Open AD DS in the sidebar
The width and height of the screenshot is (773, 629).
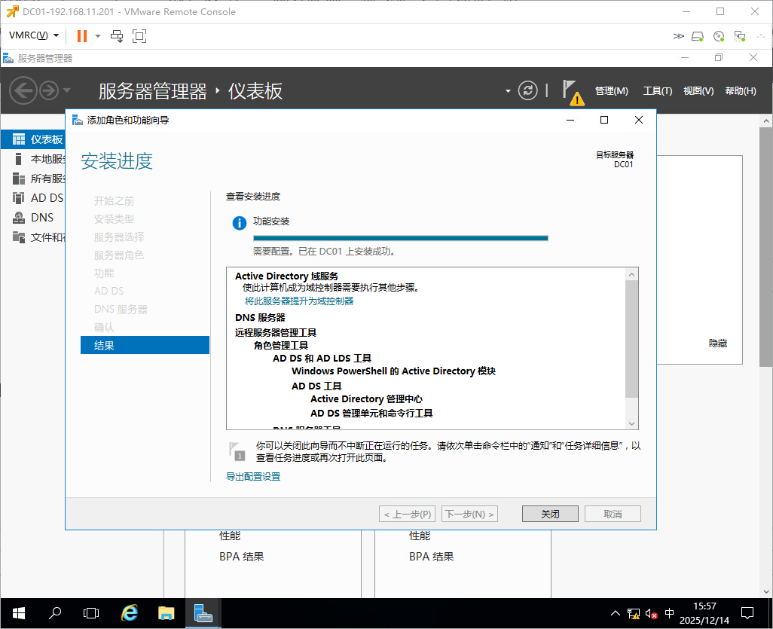(x=33, y=197)
